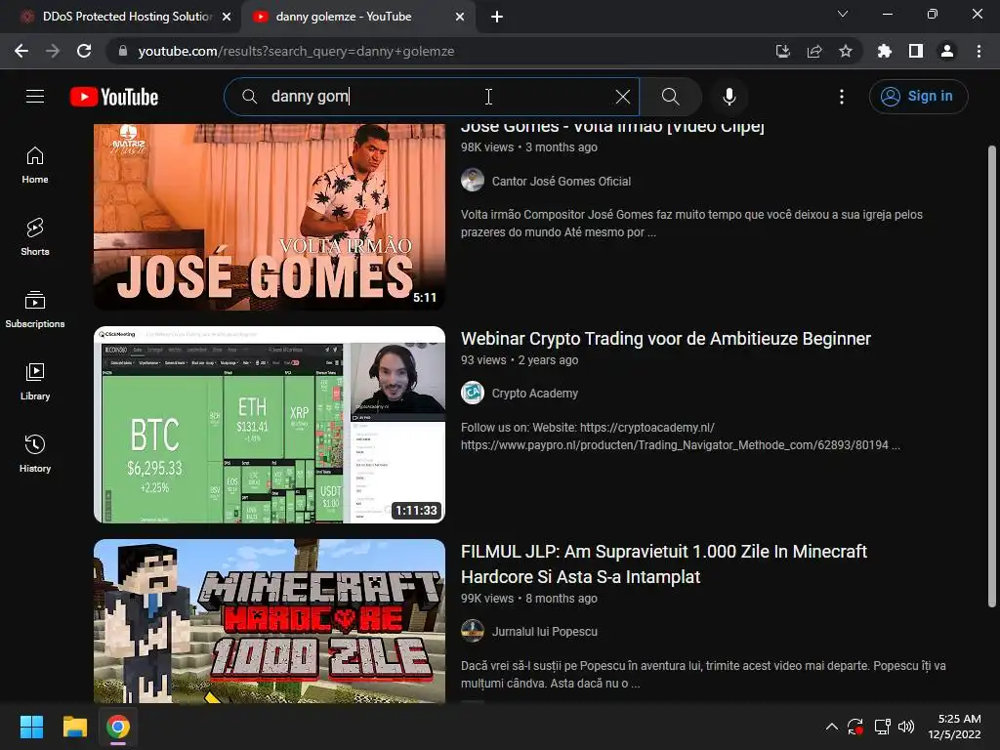Open new browser tab
This screenshot has height=750, width=1000.
click(497, 18)
